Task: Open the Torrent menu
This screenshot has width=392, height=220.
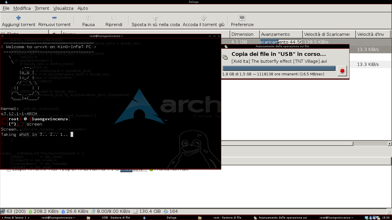Action: [42, 8]
